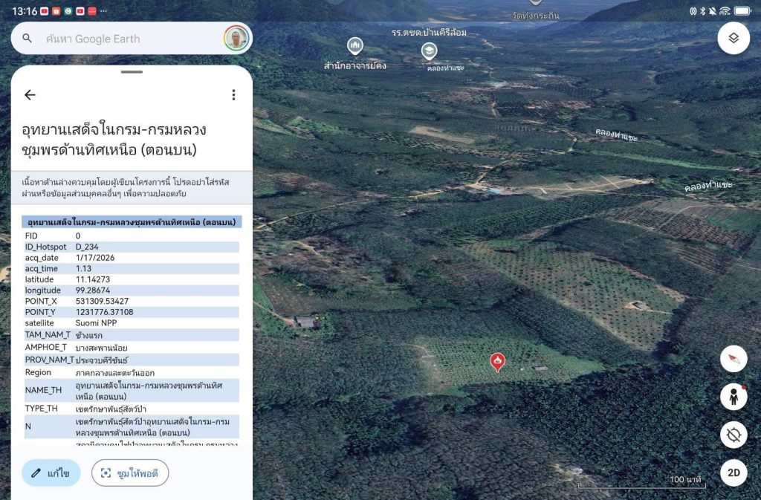Tap the compass north indicator
Image resolution: width=761 pixels, height=500 pixels.
pos(734,360)
